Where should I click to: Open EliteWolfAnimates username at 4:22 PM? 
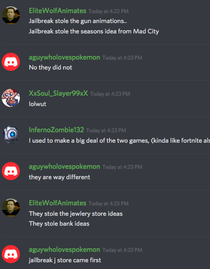pos(58,11)
